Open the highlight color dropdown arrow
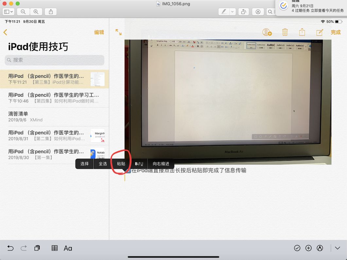 pos(232,12)
